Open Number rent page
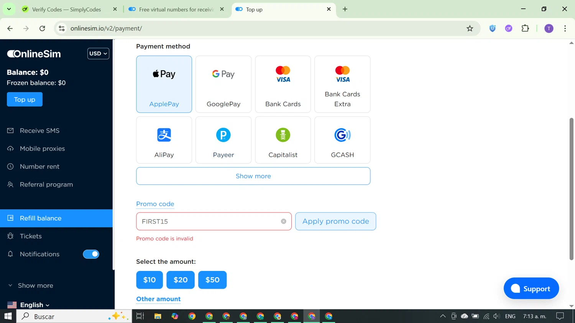The height and width of the screenshot is (323, 575). [x=56, y=166]
